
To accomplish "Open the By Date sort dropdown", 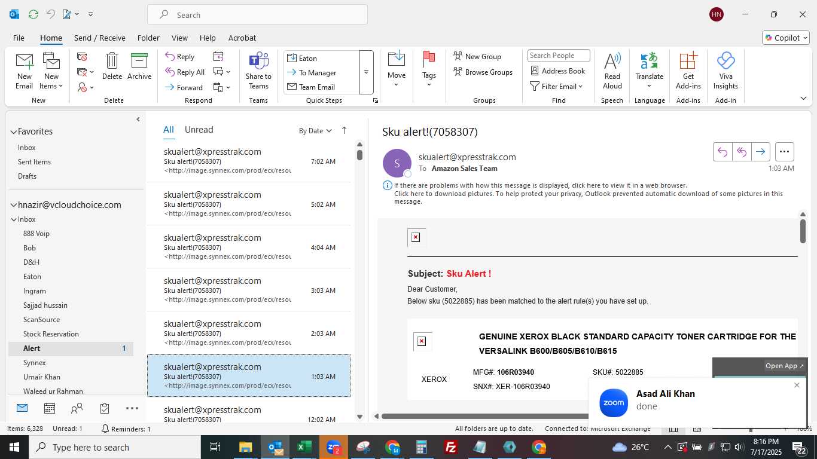I will coord(315,131).
